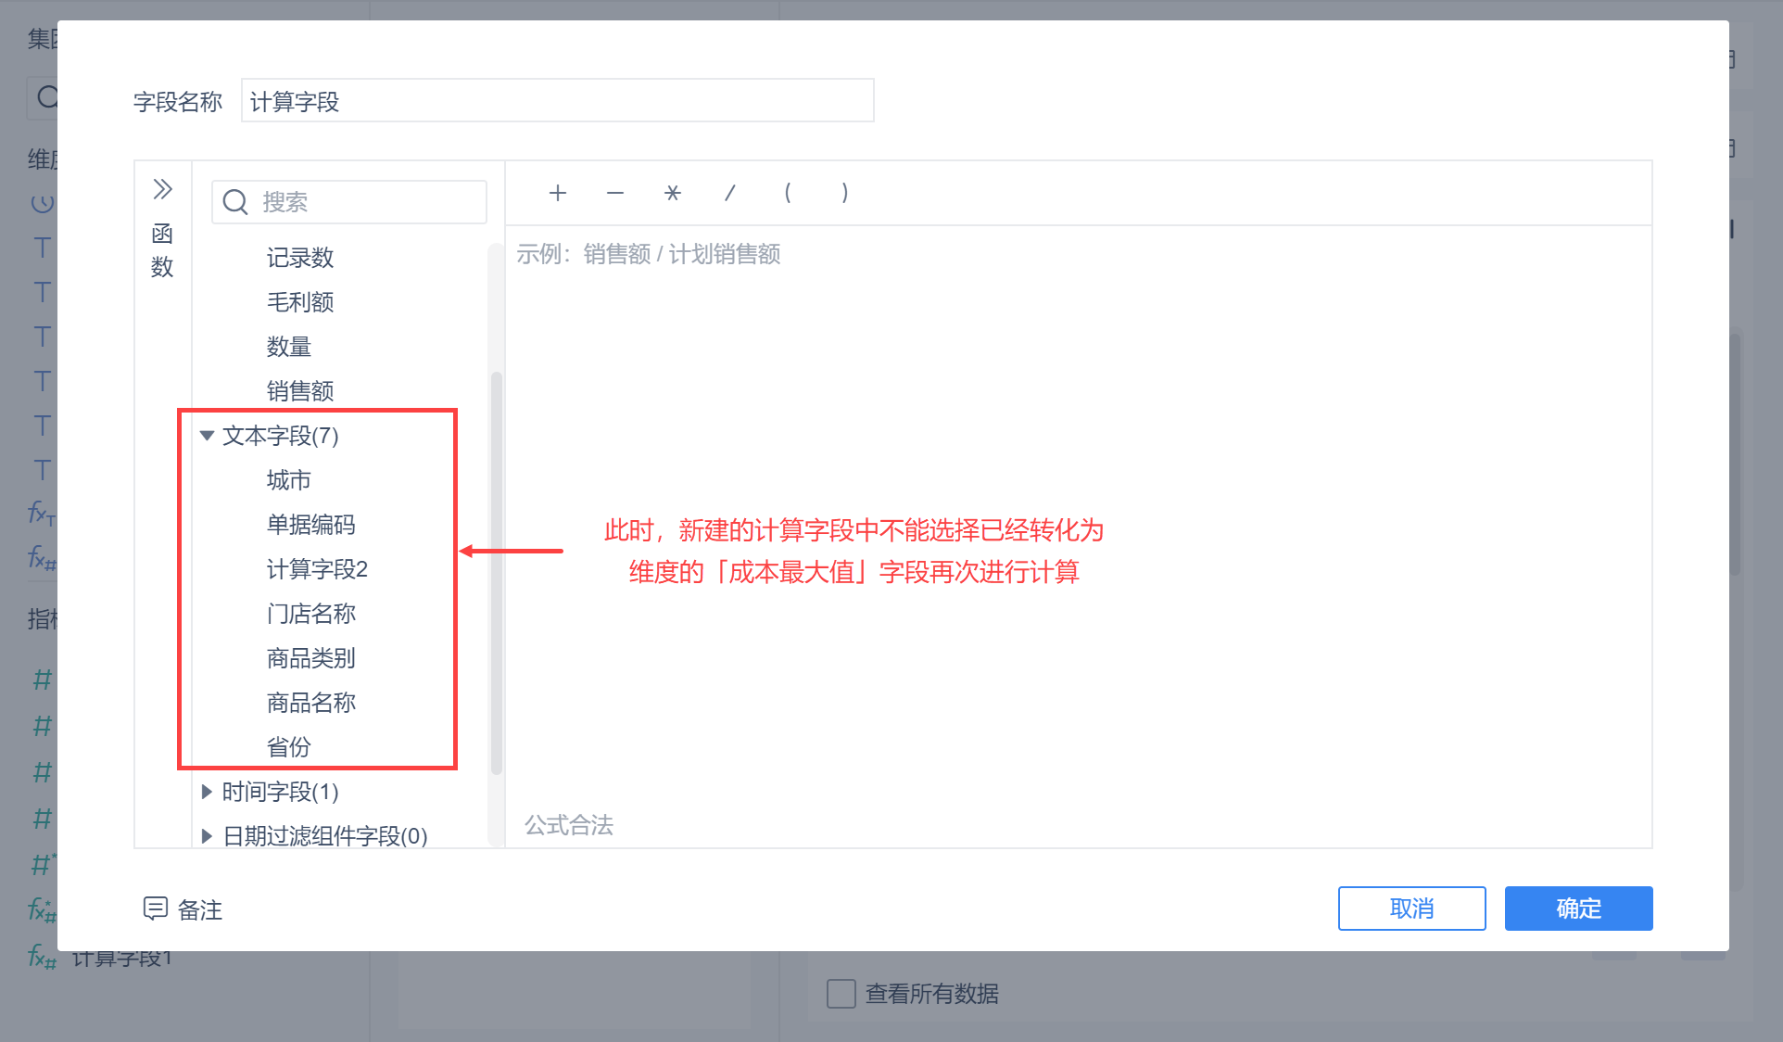Click the 备注 note icon
This screenshot has height=1042, width=1783.
coord(155,909)
